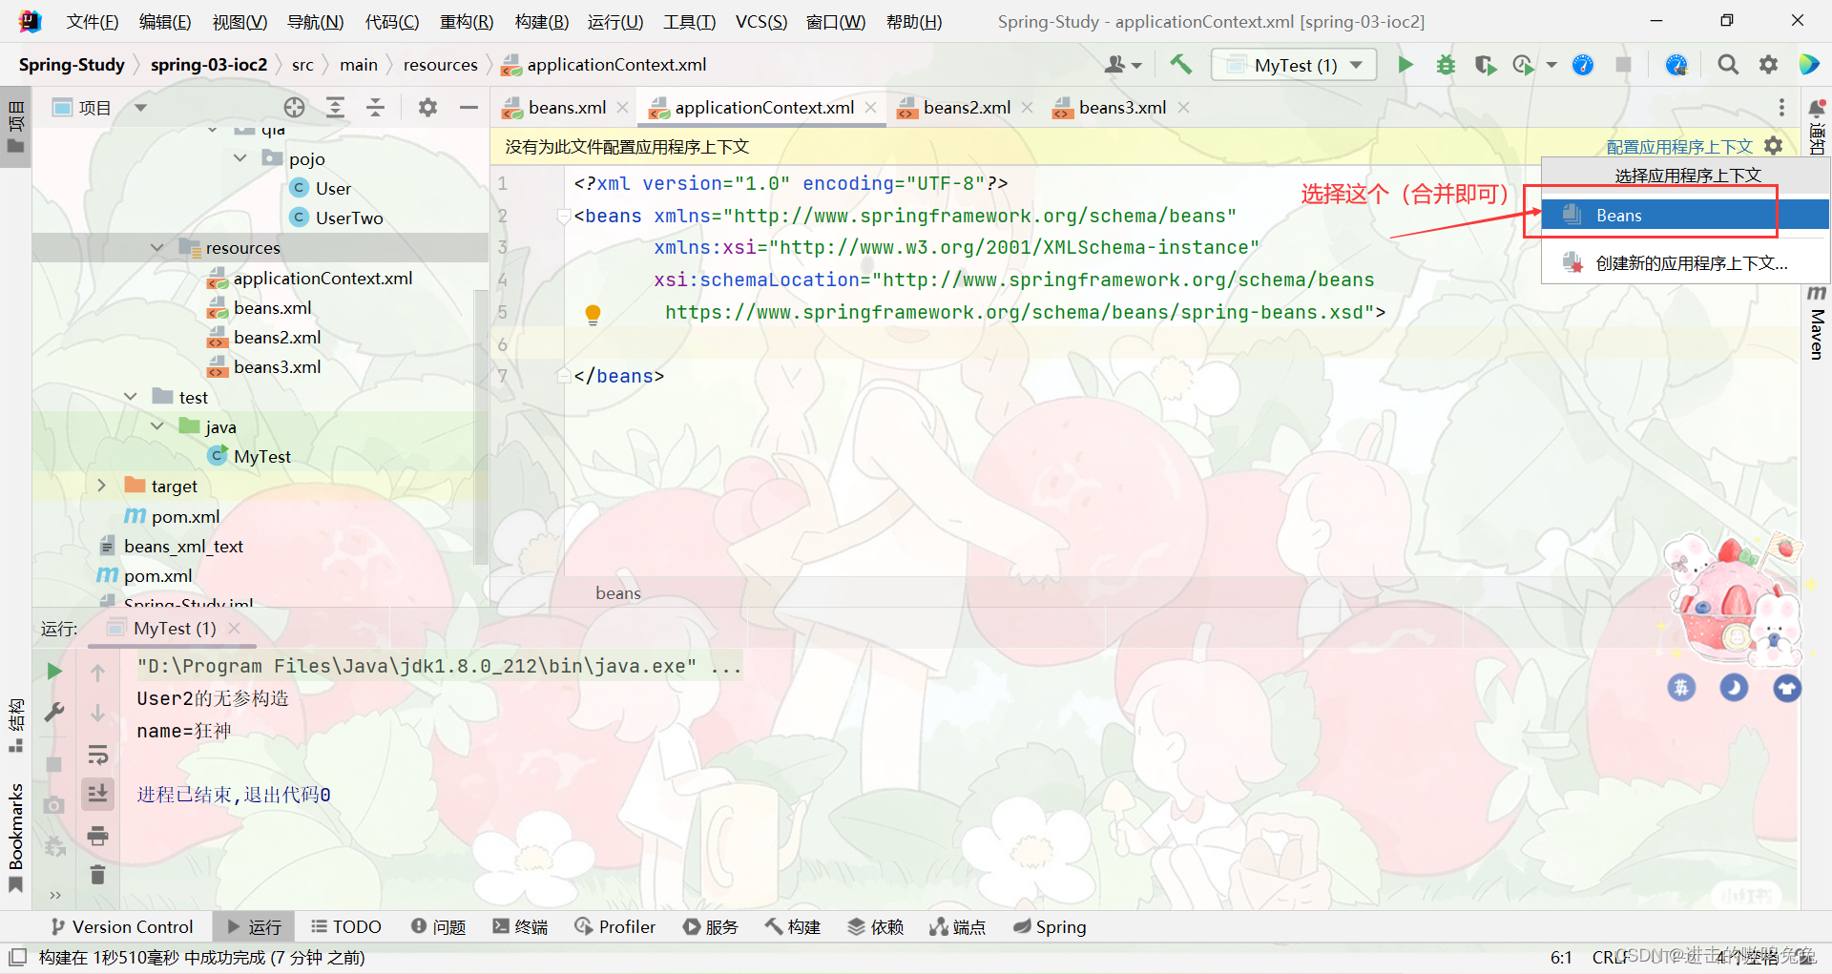Click beans breadcrumb below the editor

point(618,593)
